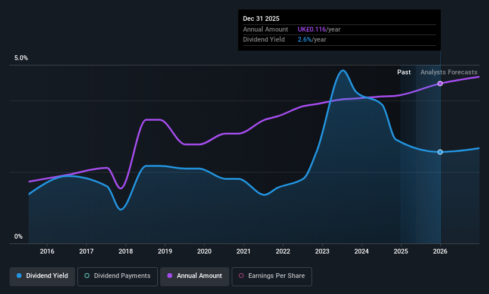Click the 2026 x-axis label
The image size is (489, 294).
pos(440,251)
